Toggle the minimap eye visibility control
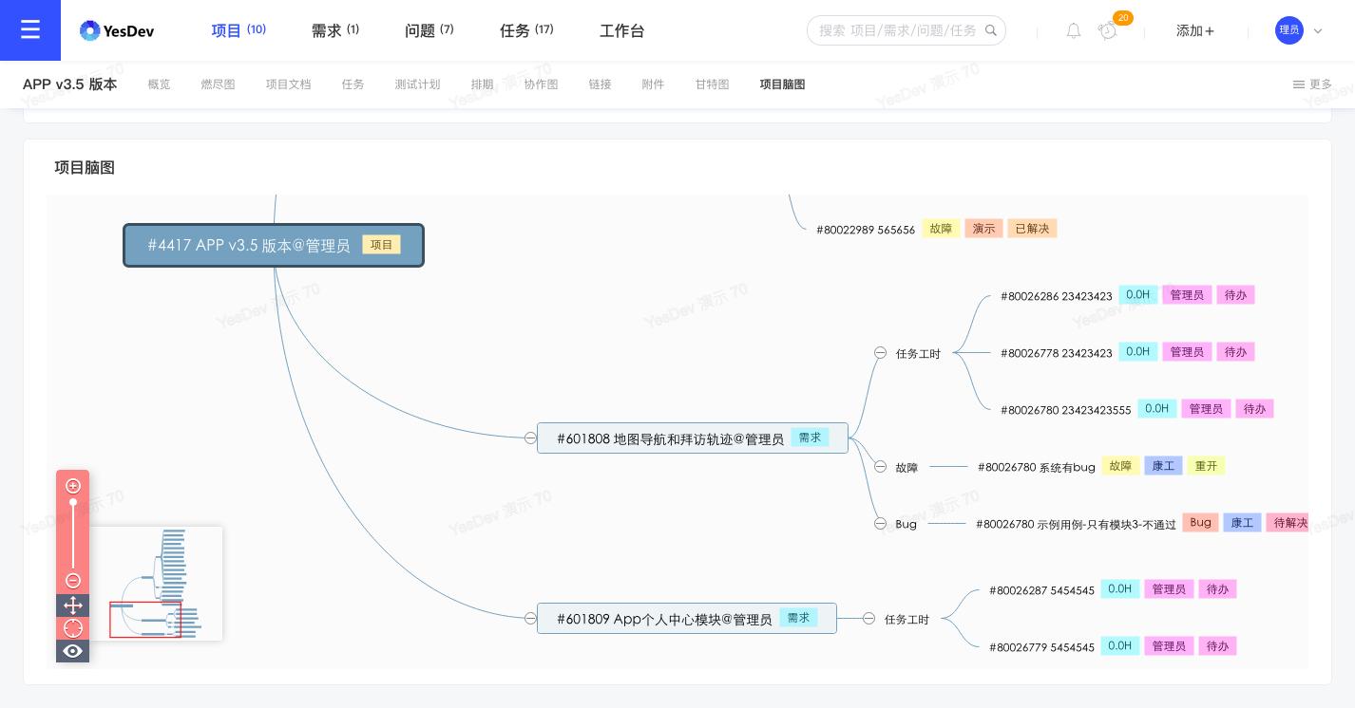1355x708 pixels. 73,651
